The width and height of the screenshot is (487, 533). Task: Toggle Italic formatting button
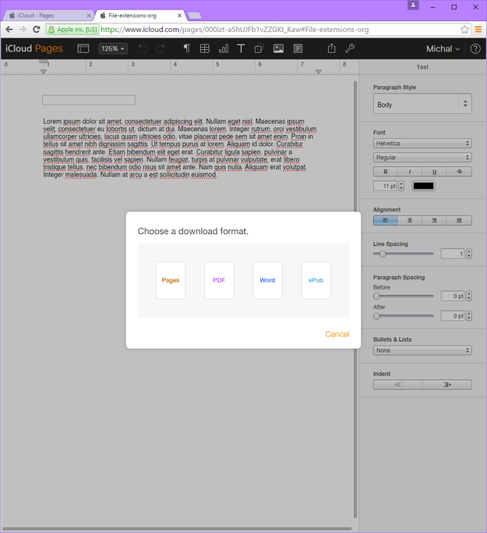pos(410,172)
